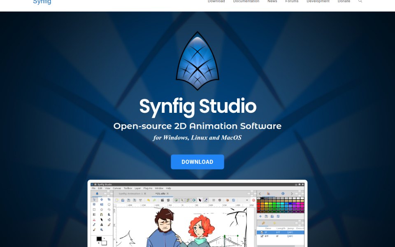Open the Help menu in Synfig Studio

[x=169, y=188]
